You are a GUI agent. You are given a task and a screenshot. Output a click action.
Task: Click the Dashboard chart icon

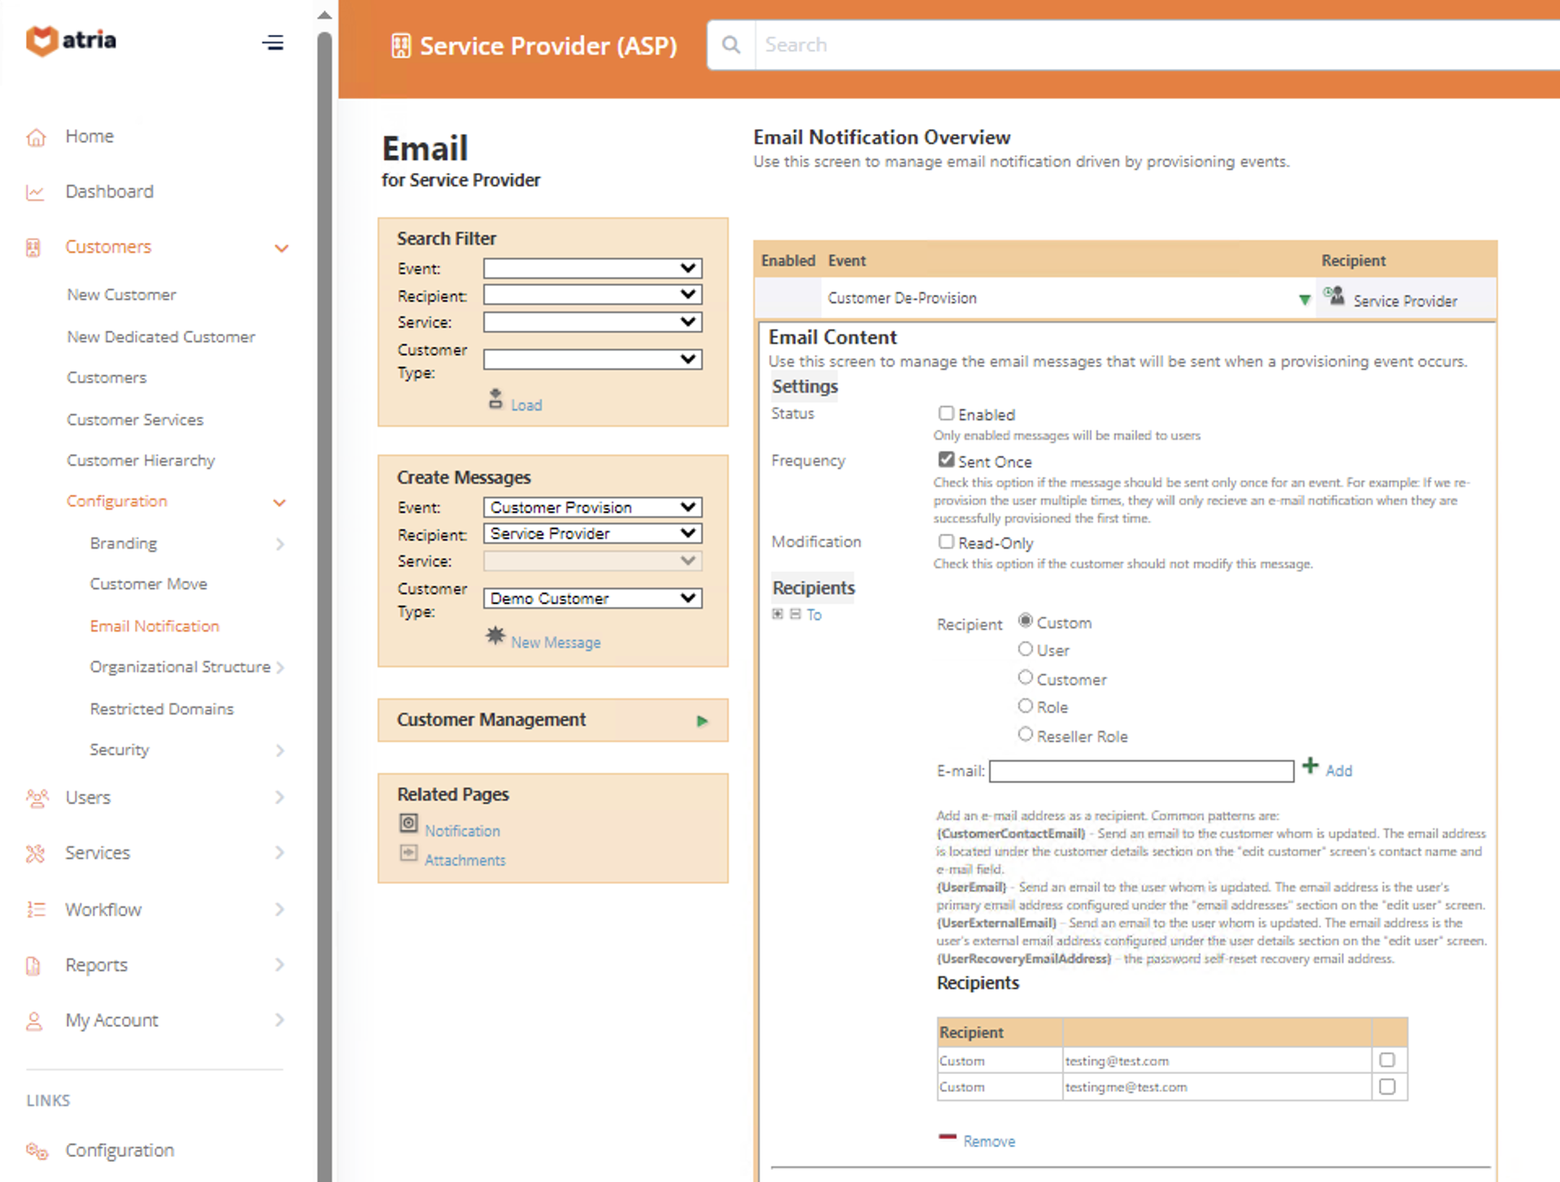coord(35,193)
